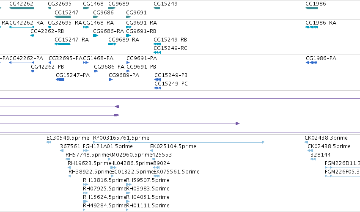360x212 pixels.
Task: Click the RH04051.5prime EST label
Action: (148, 197)
